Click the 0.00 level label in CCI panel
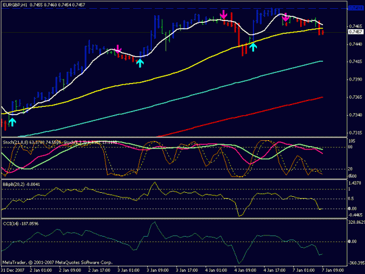The width and height of the screenshot is (365, 274). [352, 242]
